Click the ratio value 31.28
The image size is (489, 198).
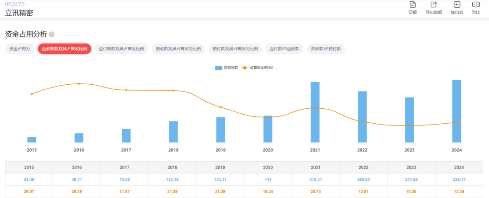[x=173, y=192]
